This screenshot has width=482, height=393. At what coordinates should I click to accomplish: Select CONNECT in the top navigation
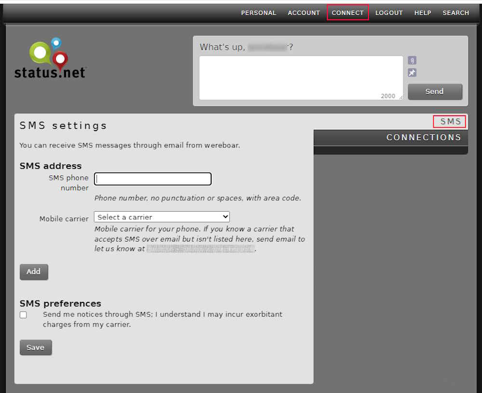(348, 13)
